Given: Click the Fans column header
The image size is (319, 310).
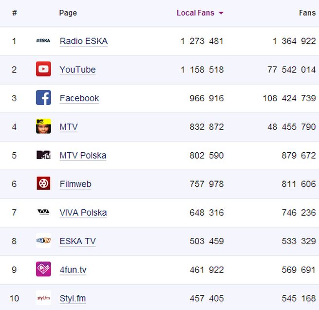Looking at the screenshot, I should pyautogui.click(x=307, y=13).
